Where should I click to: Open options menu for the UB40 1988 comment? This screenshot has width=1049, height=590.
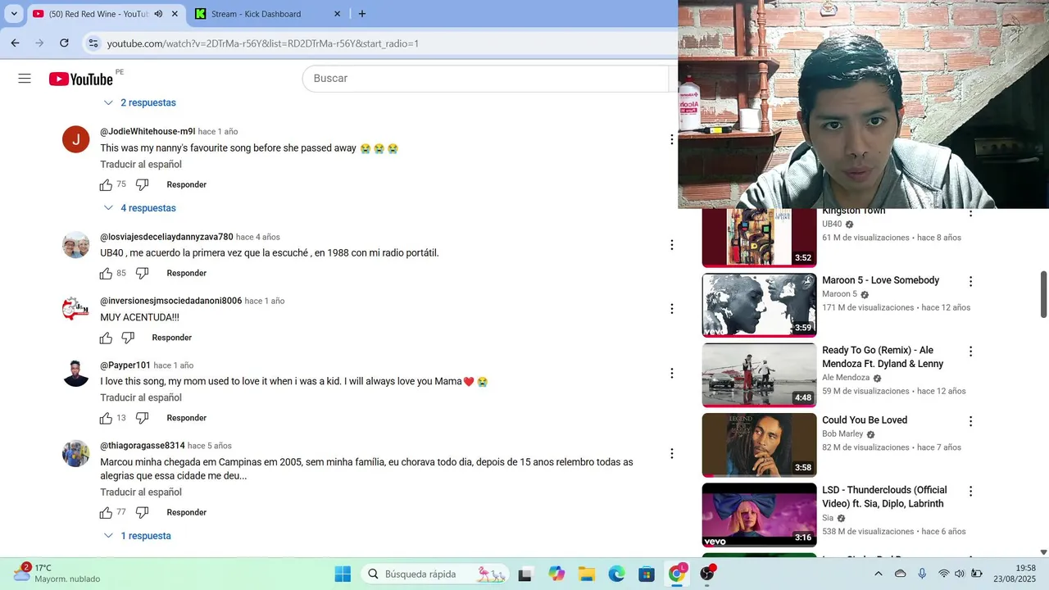[671, 245]
